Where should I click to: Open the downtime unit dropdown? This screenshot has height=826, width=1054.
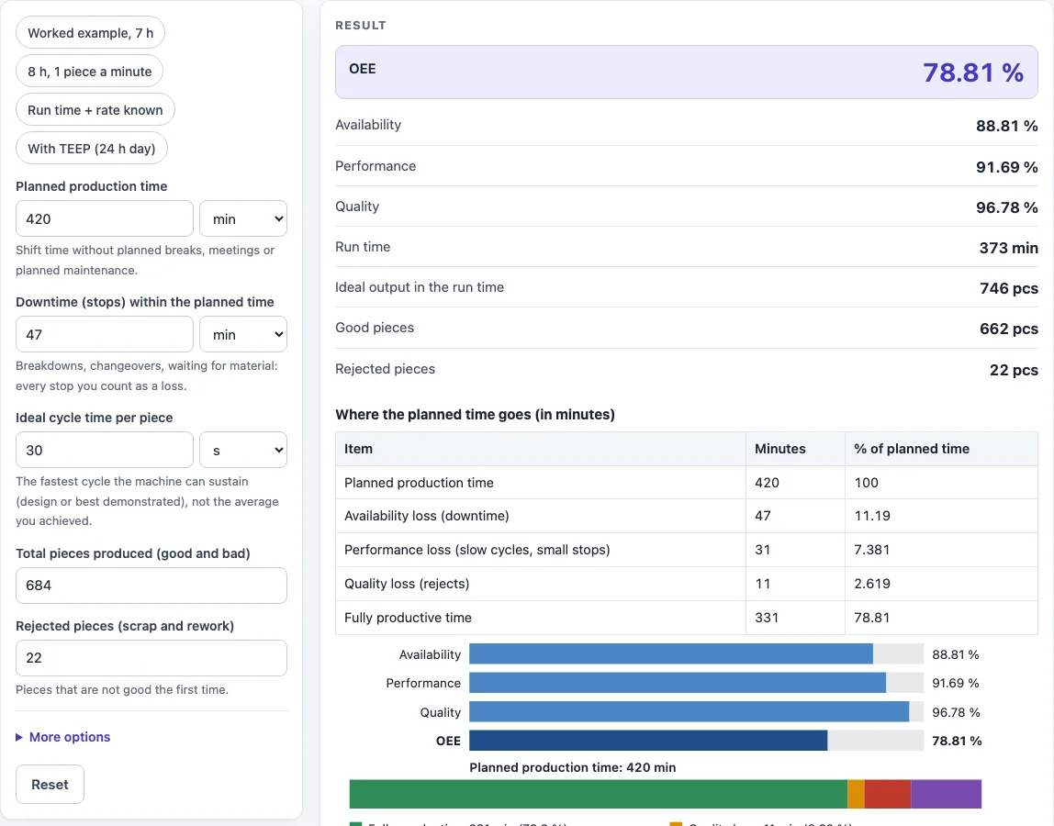click(243, 334)
